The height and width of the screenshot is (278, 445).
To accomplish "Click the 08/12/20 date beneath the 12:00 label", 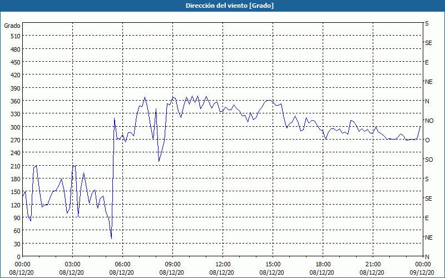I will [221, 272].
